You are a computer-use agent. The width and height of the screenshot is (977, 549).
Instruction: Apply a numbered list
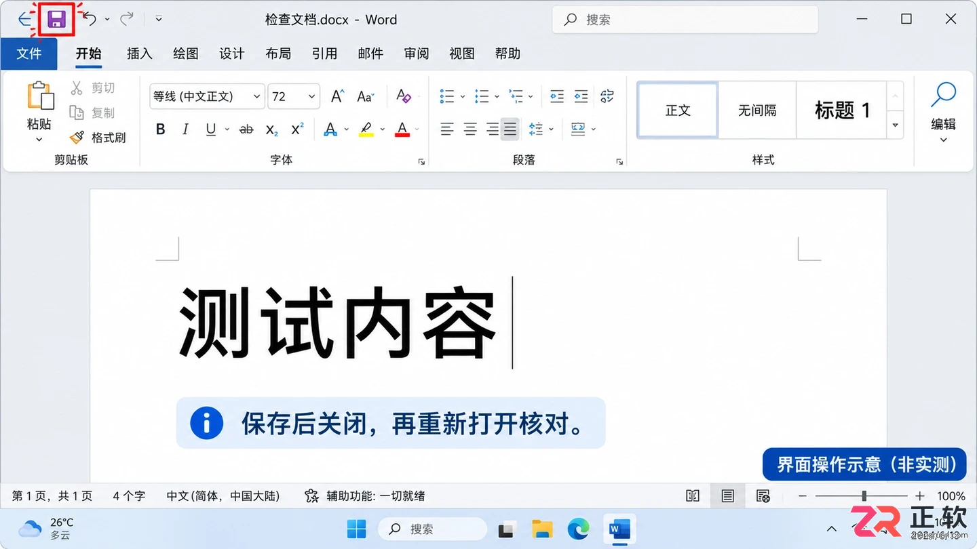(482, 96)
